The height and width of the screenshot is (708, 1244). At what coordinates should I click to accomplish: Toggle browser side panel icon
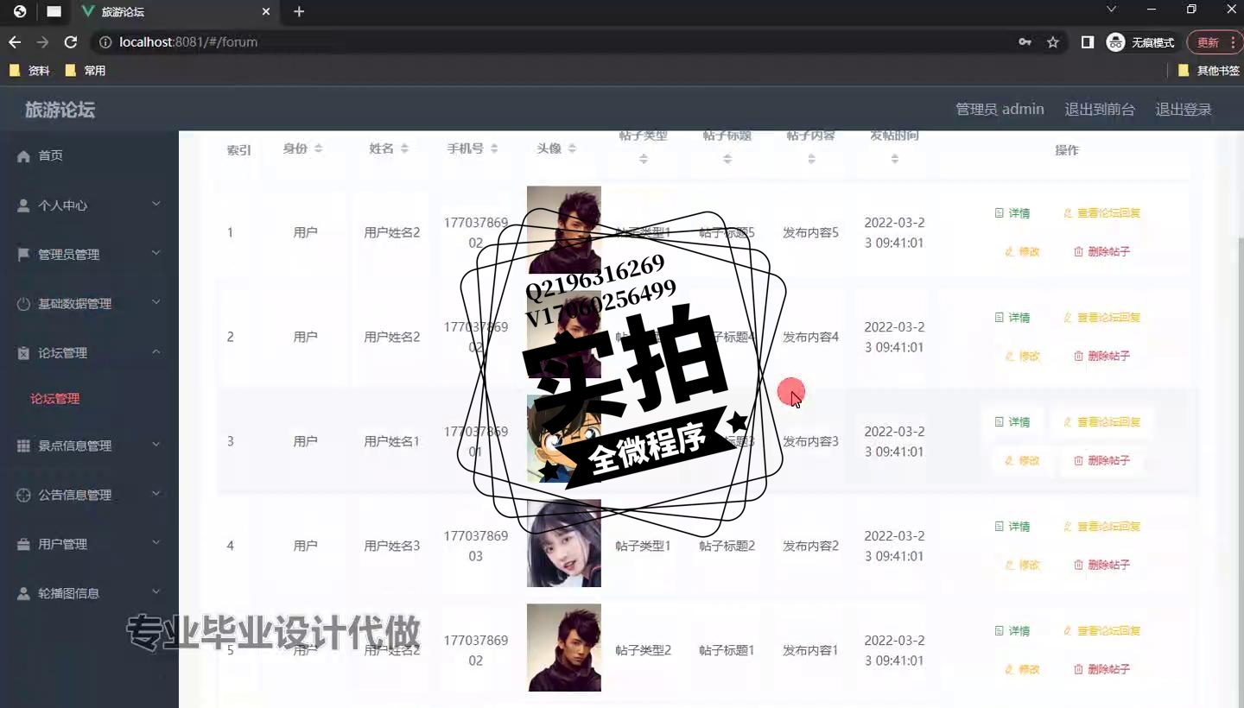click(x=1088, y=41)
